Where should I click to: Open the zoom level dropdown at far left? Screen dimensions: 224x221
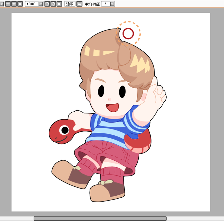point(2,4)
